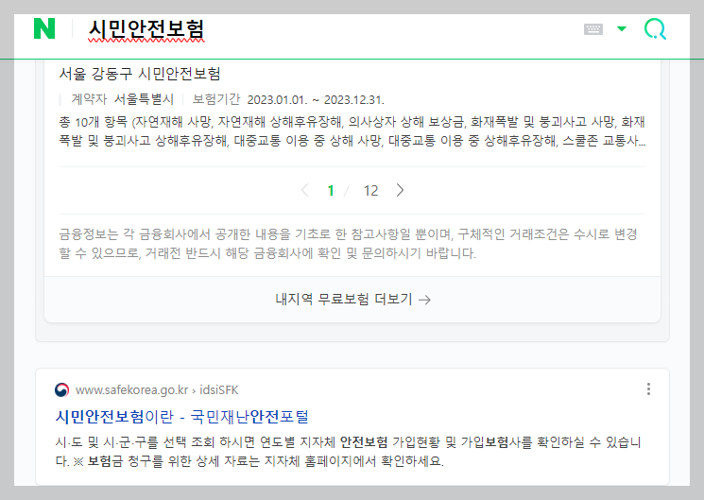Image resolution: width=704 pixels, height=500 pixels.
Task: Click the insurance period 2023.01.01. ~ 2023.12.31. text
Action: (x=316, y=99)
